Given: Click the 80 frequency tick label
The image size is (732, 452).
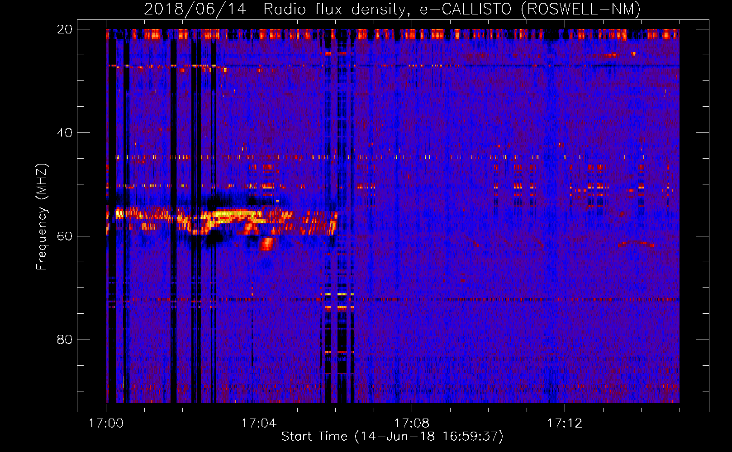Looking at the screenshot, I should [65, 339].
